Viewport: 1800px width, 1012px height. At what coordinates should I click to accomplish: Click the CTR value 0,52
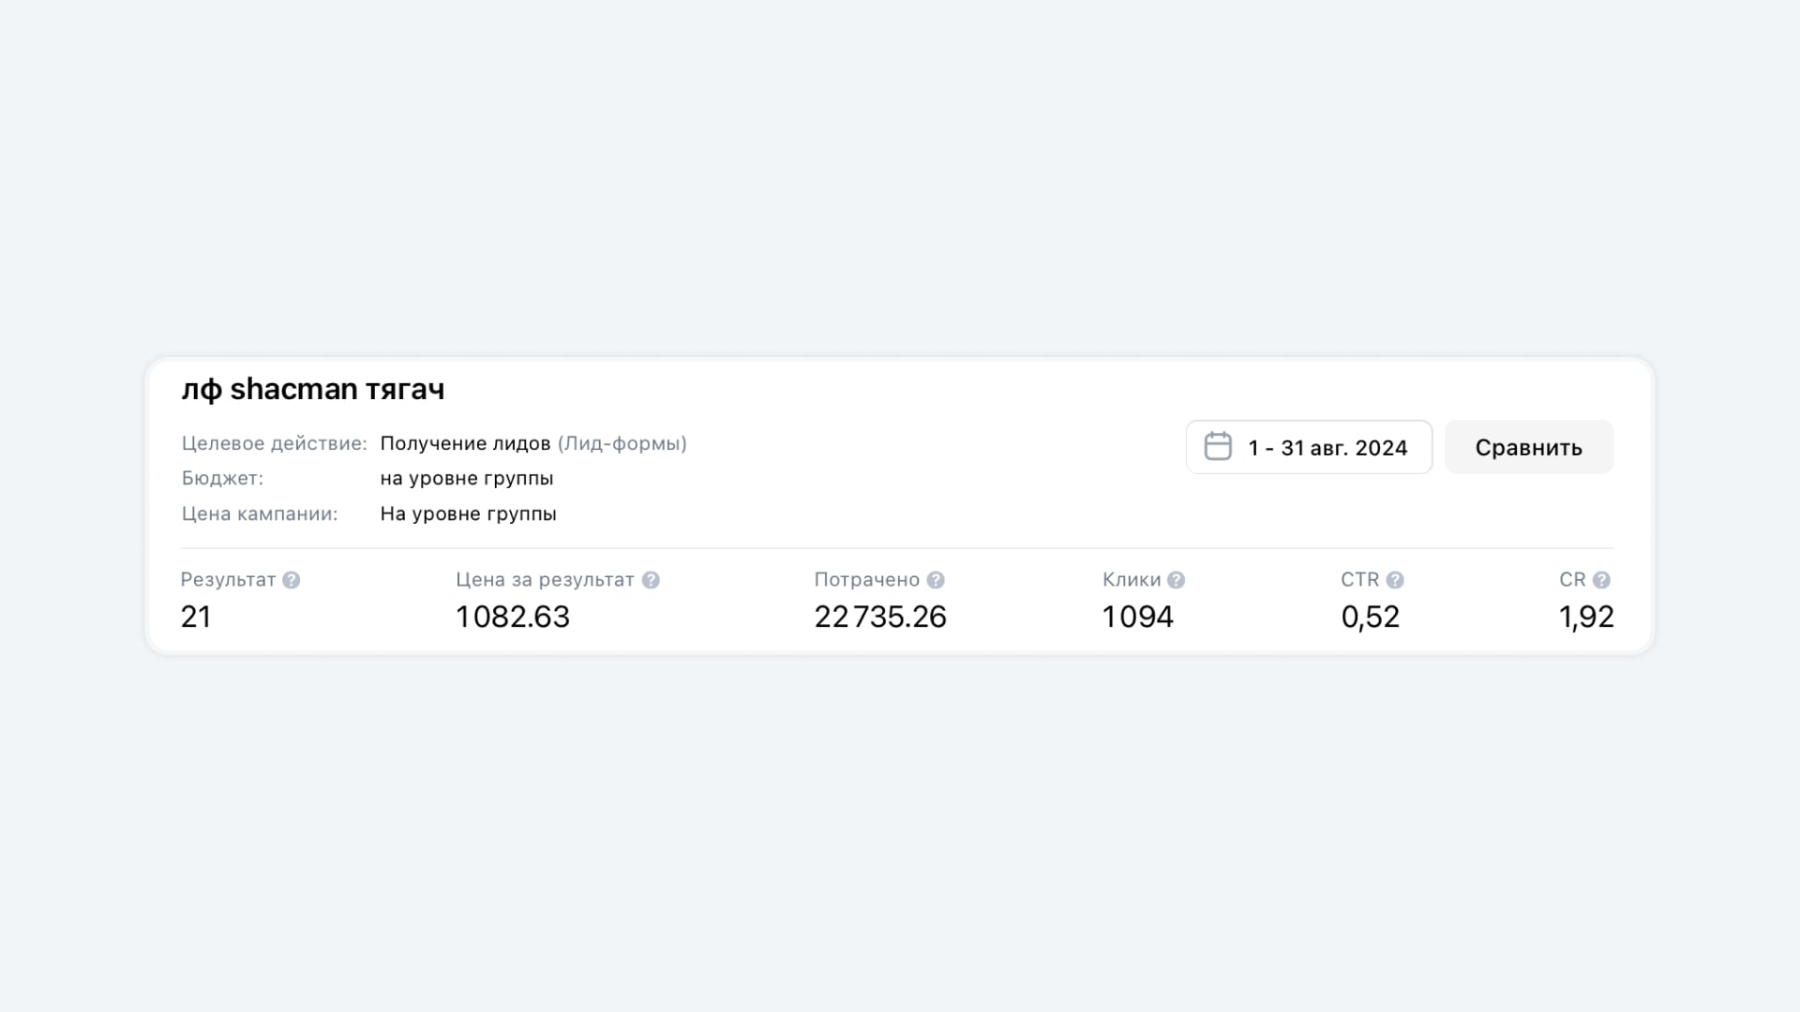pyautogui.click(x=1370, y=617)
